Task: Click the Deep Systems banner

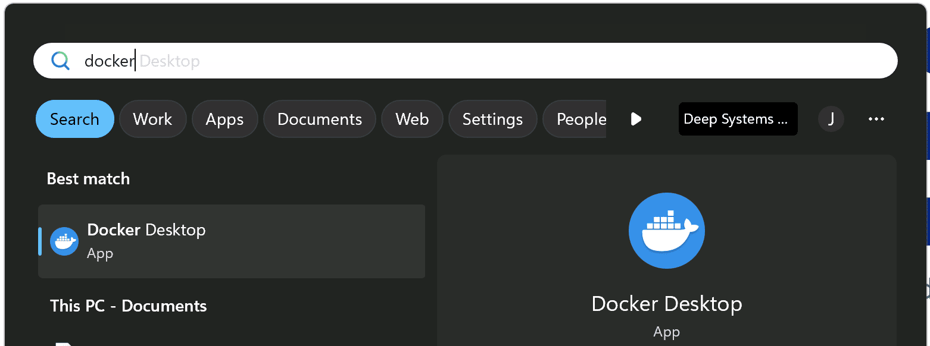Action: pos(738,119)
